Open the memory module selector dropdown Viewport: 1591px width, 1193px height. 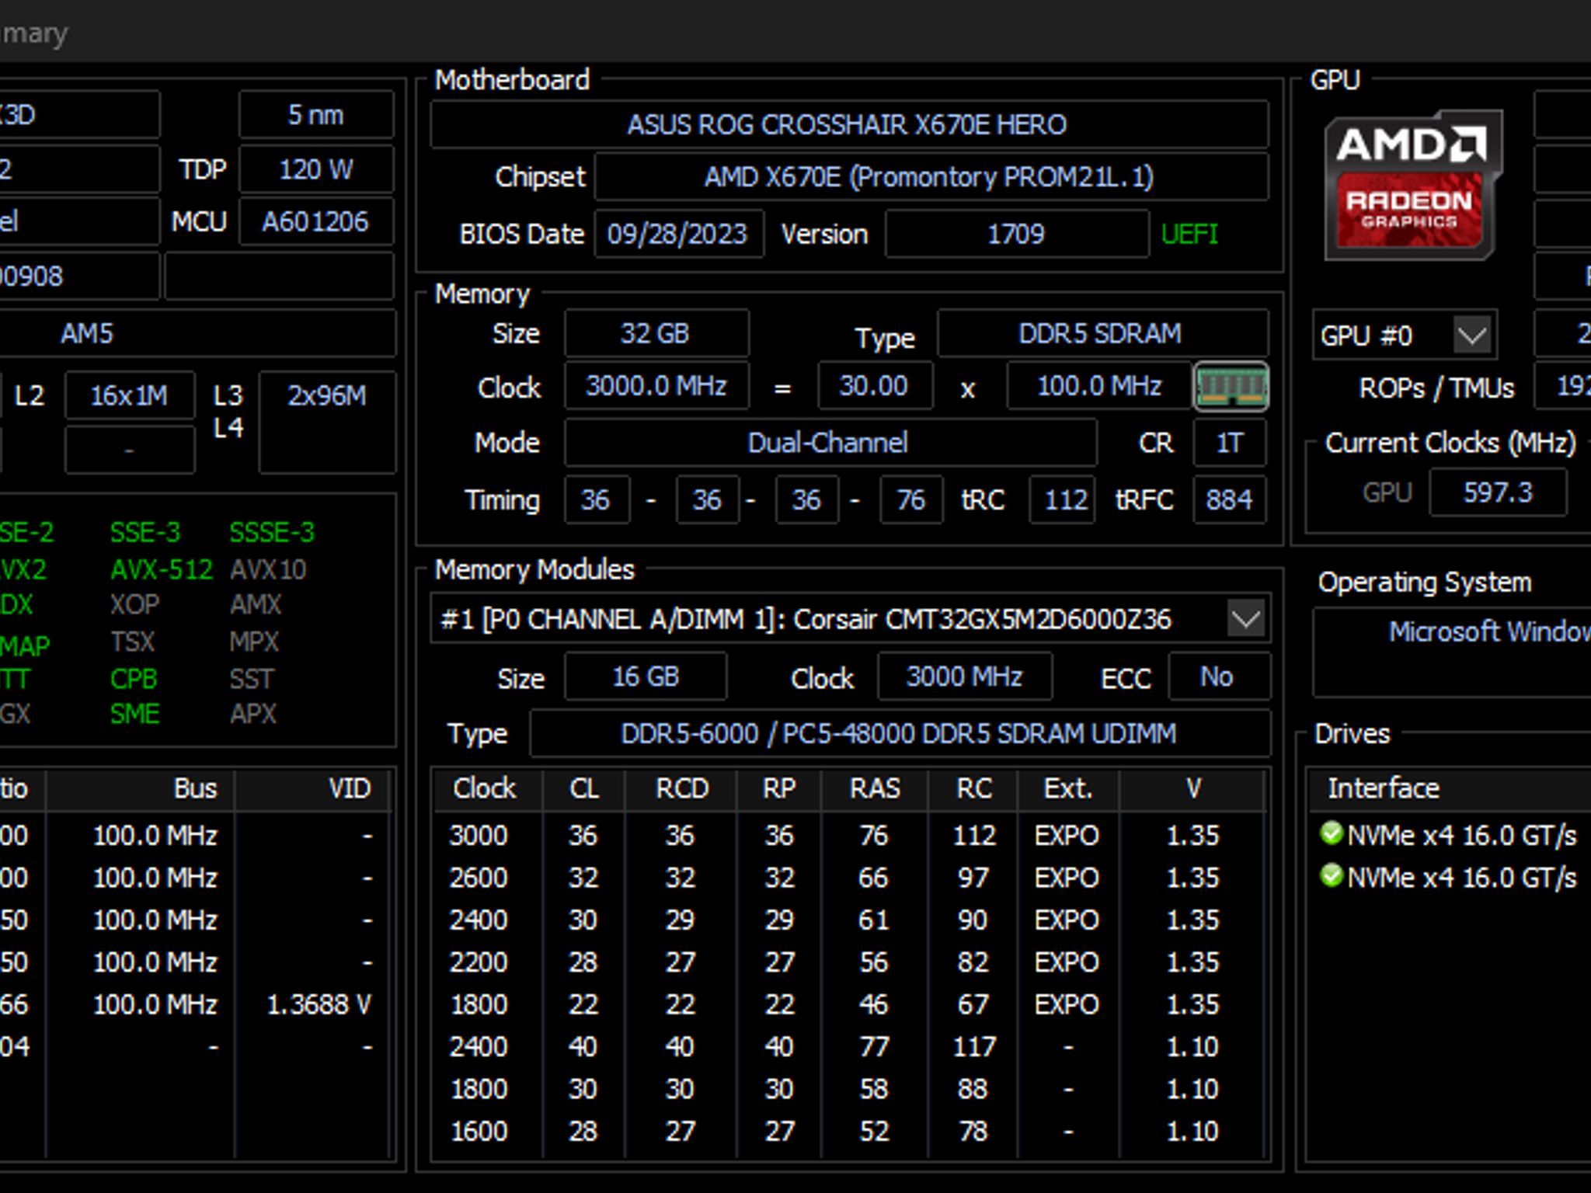pyautogui.click(x=1246, y=619)
